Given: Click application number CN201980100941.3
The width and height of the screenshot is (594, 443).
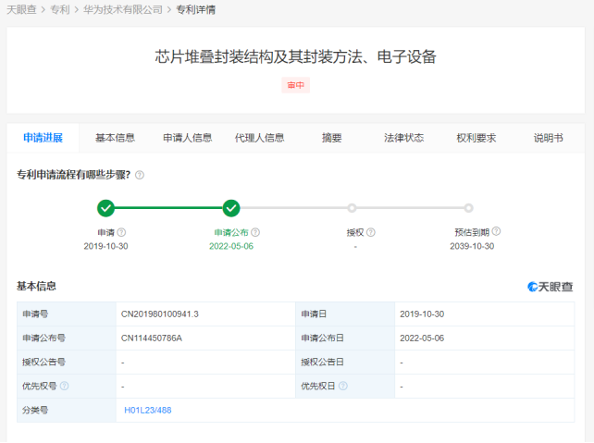Looking at the screenshot, I should tap(159, 314).
